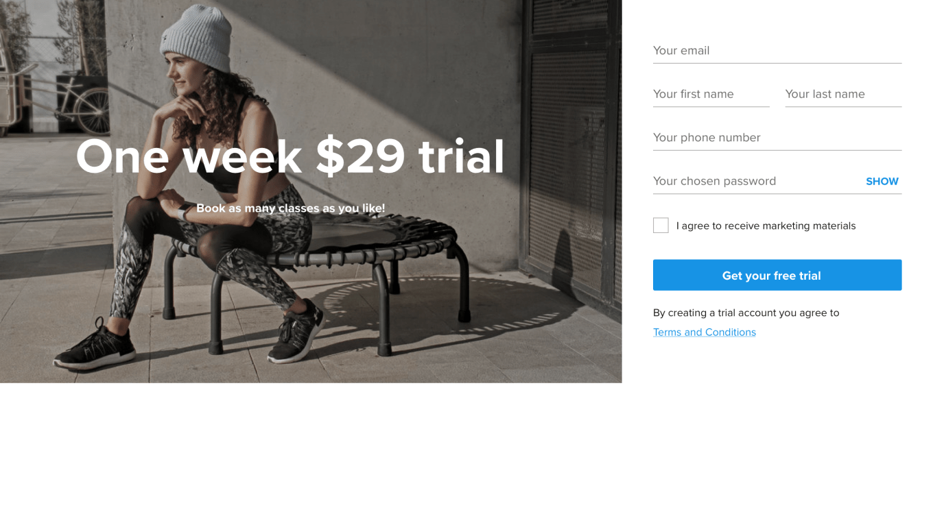Click the woman's grey beanie in photo
Screen dimensions: 933x510
point(194,41)
